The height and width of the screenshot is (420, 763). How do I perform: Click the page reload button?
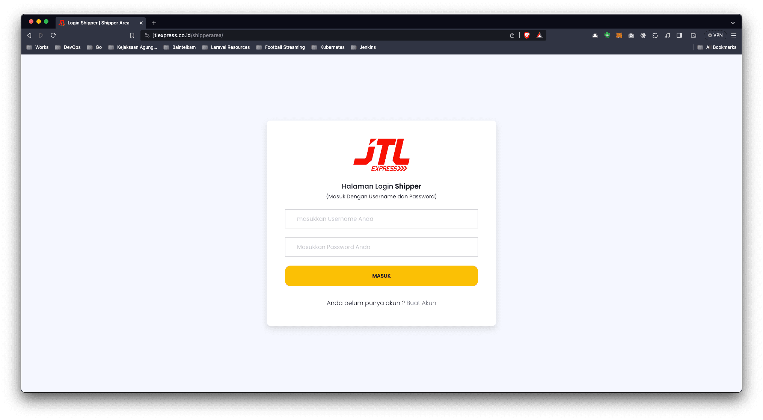point(53,35)
